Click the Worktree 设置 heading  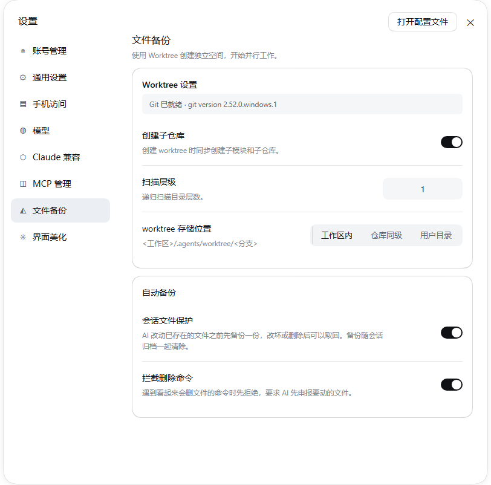tap(169, 85)
